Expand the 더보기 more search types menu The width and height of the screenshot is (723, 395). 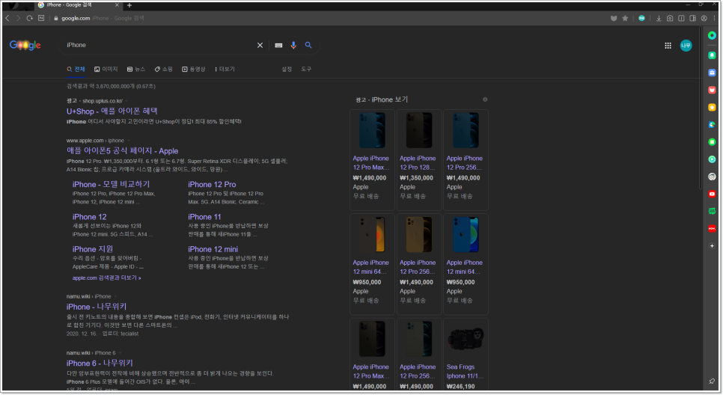(225, 69)
